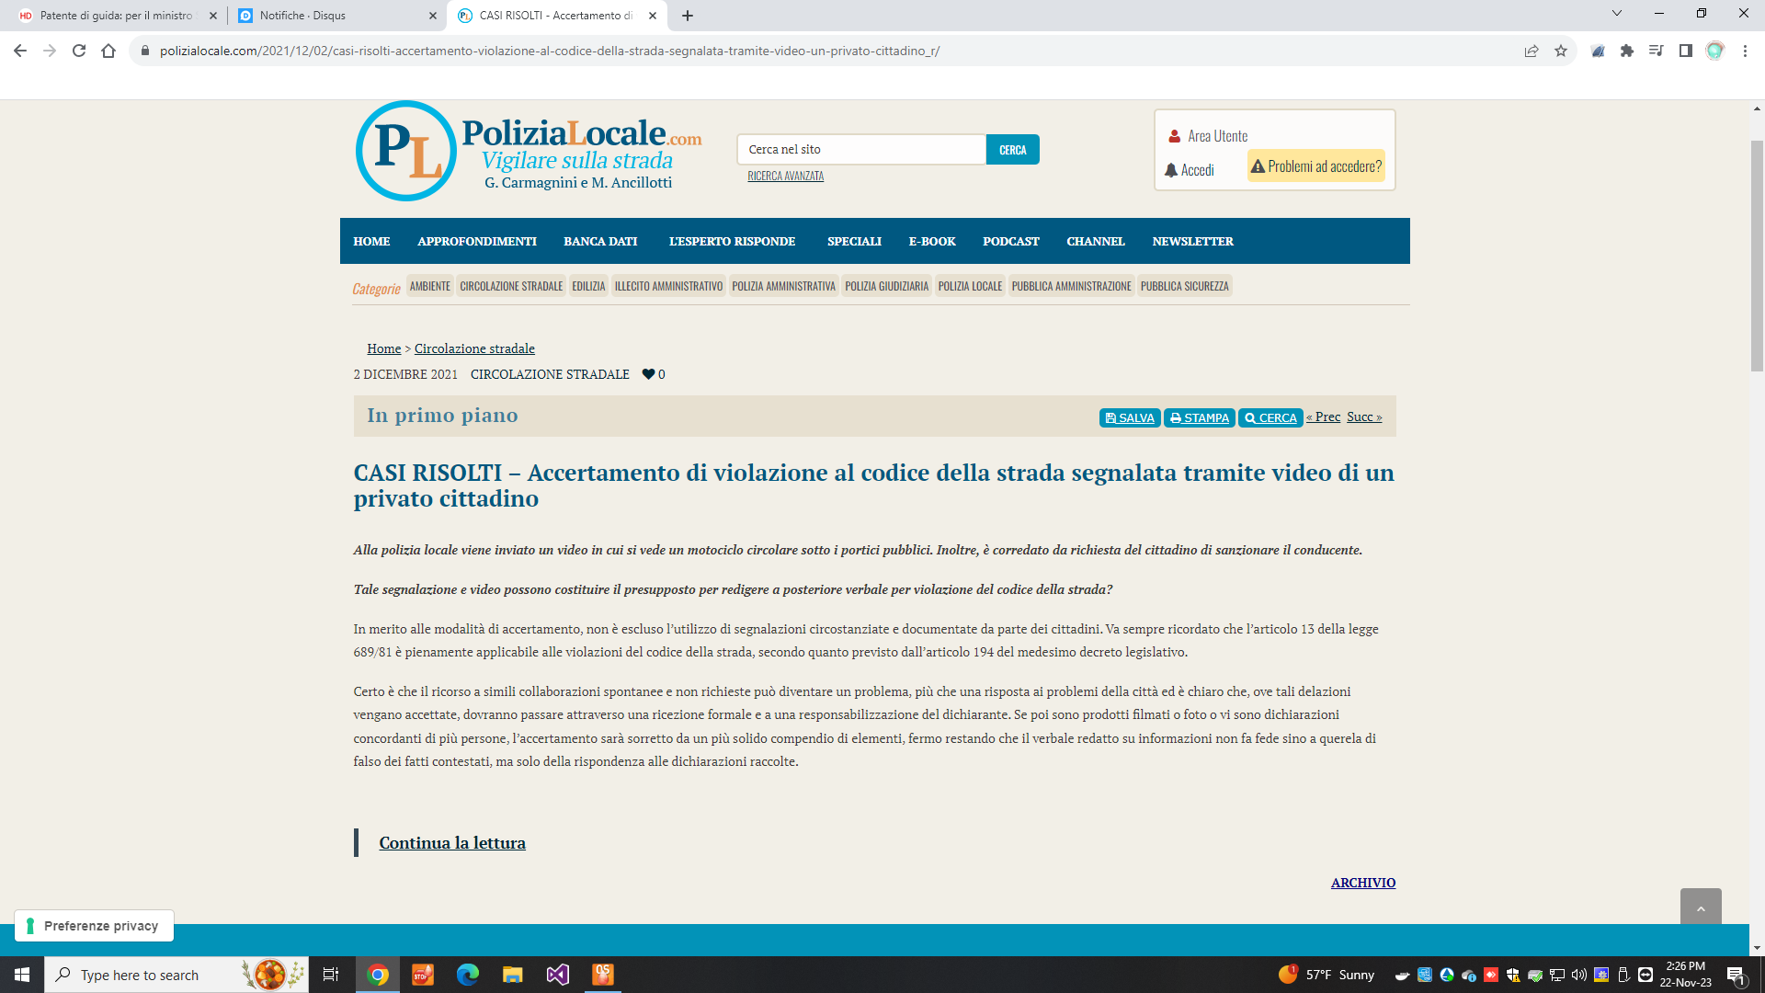Select the EDILIZIA category
1765x993 pixels.
pos(588,286)
